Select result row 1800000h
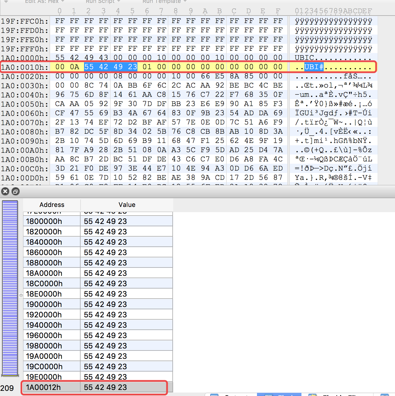This screenshot has height=396, width=395. point(98,221)
